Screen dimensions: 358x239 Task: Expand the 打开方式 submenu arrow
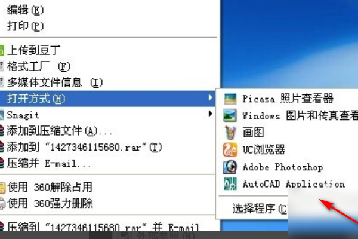tap(211, 97)
